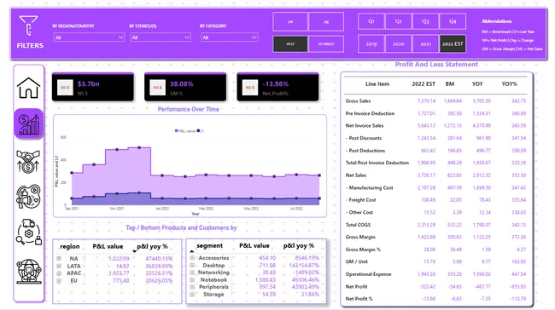The width and height of the screenshot is (555, 310).
Task: Click the icon in the -13.98% Net Profit card
Action: (250, 87)
